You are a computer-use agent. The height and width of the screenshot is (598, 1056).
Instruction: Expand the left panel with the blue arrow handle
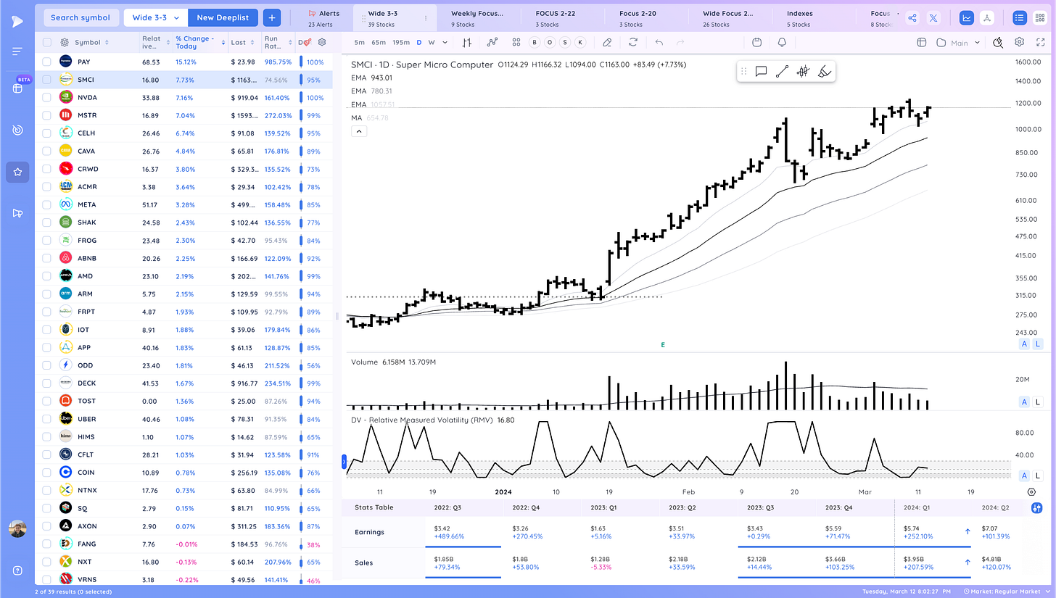tap(344, 460)
